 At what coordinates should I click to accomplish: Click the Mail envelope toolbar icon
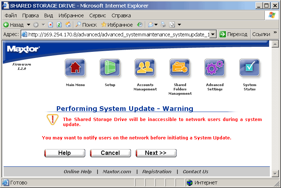[x=151, y=24]
